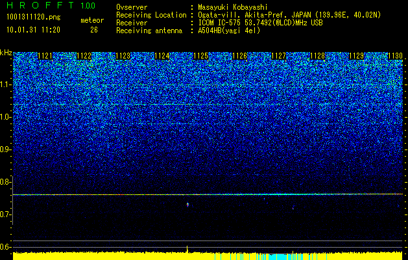Viewport: 408px width, 260px height.
Task: Click the 1129 time marker
Action: [x=356, y=56]
